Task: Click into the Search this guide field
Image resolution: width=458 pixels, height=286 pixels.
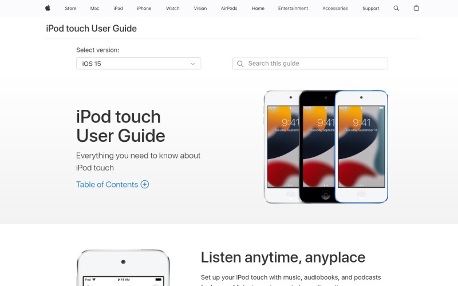Action: point(310,63)
